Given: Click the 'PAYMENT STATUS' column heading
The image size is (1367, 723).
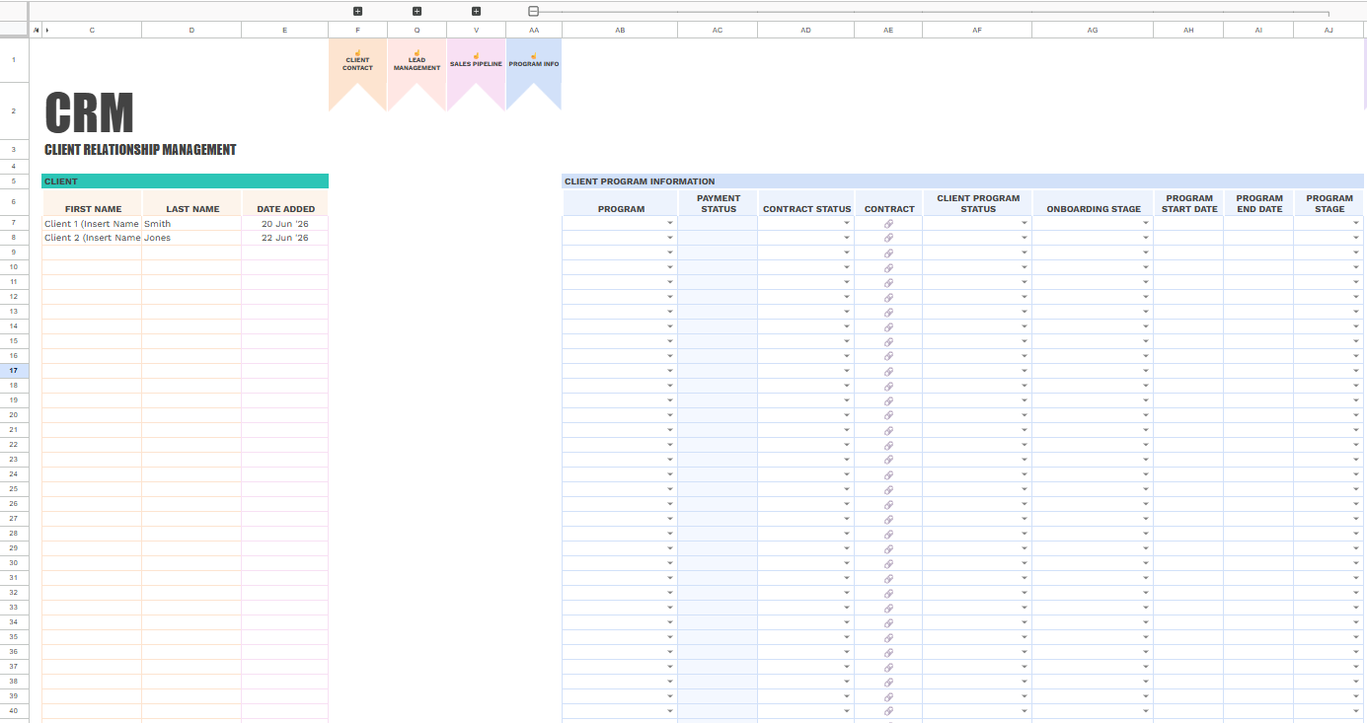Looking at the screenshot, I should point(719,203).
